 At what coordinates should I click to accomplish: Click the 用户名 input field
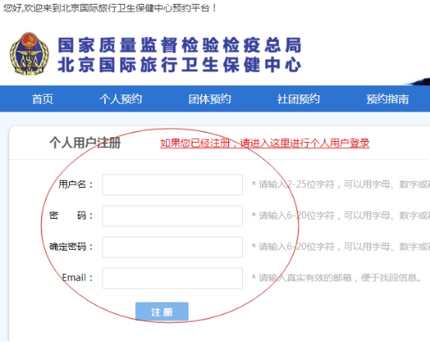point(172,185)
